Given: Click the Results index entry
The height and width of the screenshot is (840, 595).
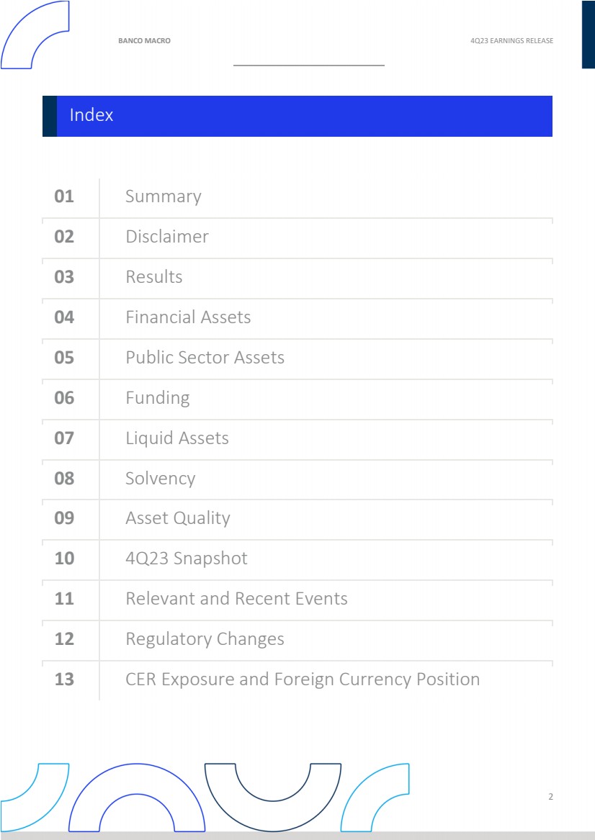Looking at the screenshot, I should [x=154, y=277].
